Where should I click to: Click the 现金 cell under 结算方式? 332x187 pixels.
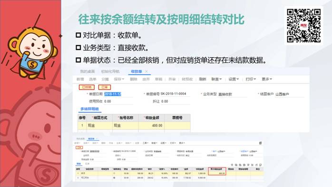[99, 126]
